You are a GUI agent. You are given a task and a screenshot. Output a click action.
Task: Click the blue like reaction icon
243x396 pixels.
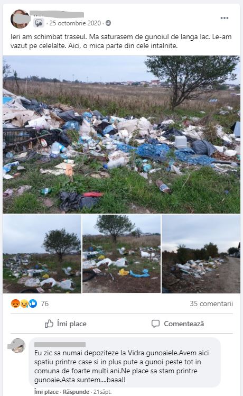33,303
